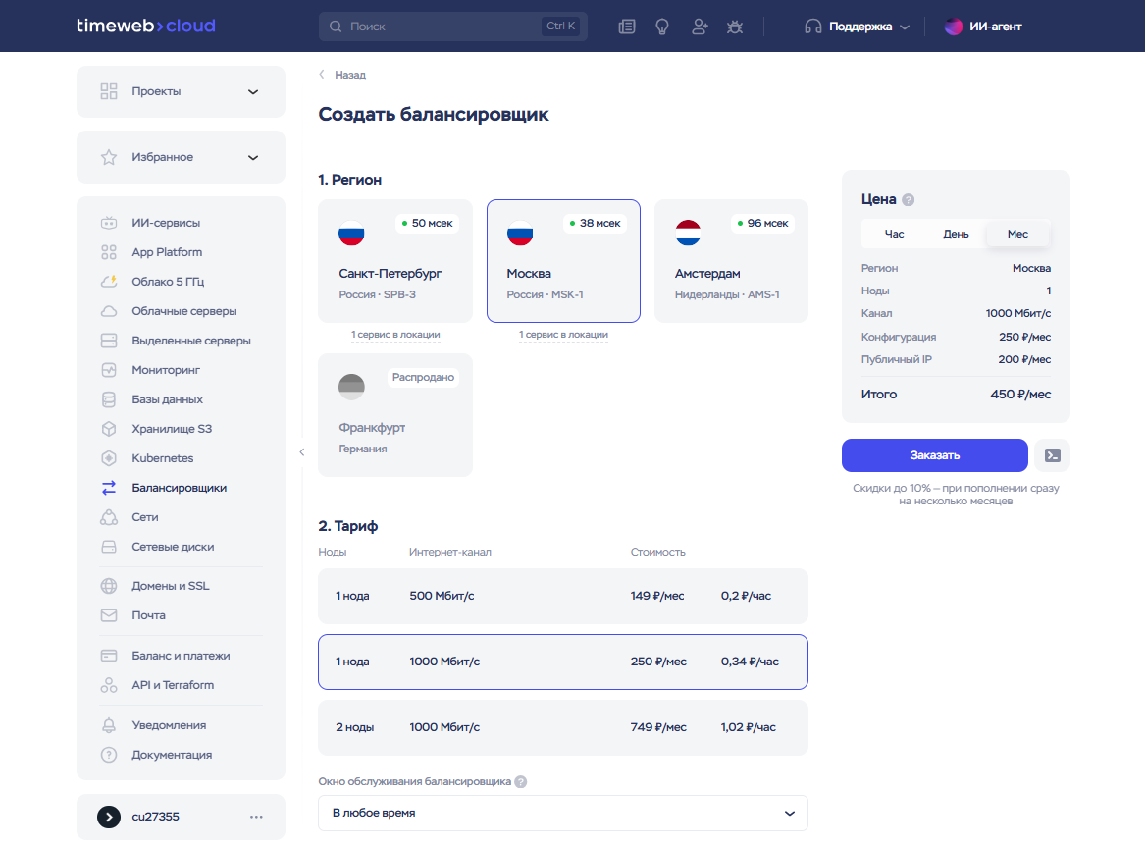Image resolution: width=1145 pixels, height=848 pixels.
Task: Choose the 2 ноды 1000 Мбит/с tariff
Action: click(563, 727)
